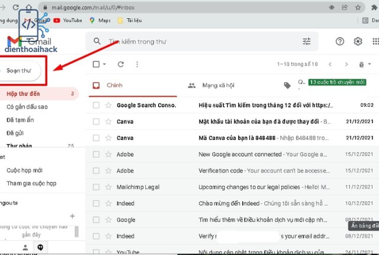Open email Mật khẩu tài khoản của bạn

tap(265, 122)
